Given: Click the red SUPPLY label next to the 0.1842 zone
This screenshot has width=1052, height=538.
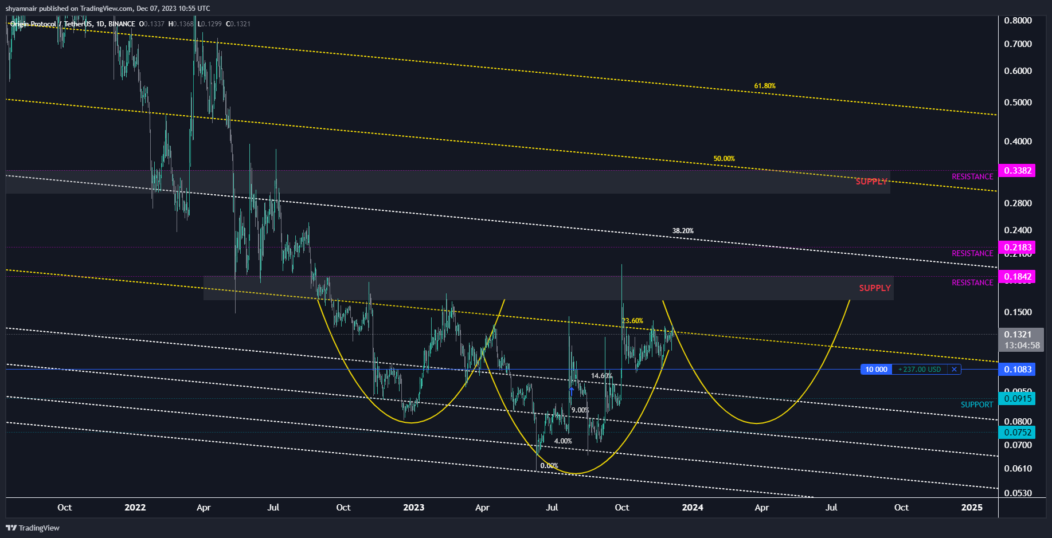Looking at the screenshot, I should click(x=875, y=288).
